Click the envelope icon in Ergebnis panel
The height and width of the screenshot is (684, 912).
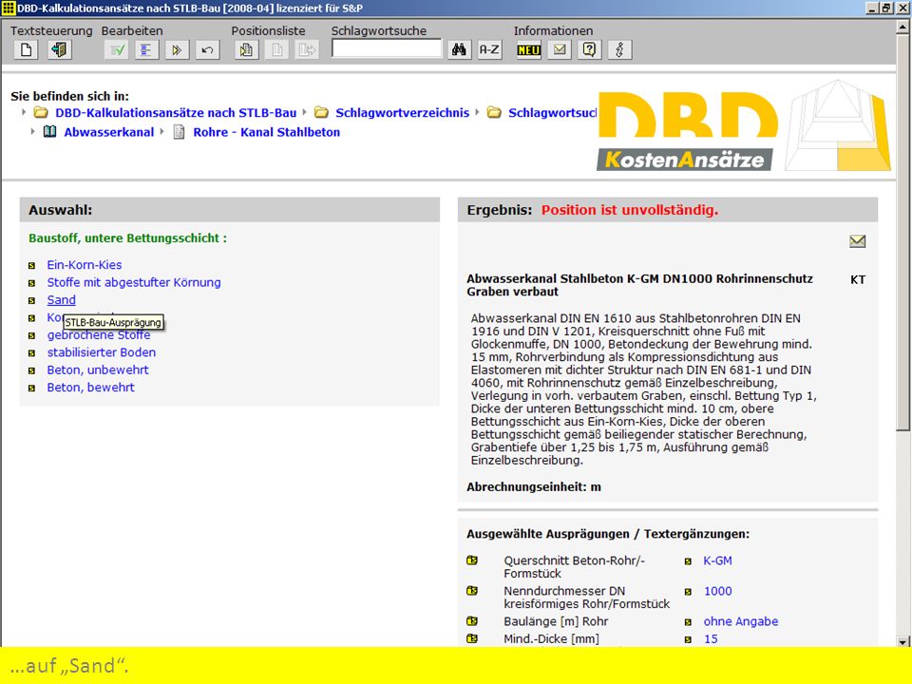click(x=857, y=240)
